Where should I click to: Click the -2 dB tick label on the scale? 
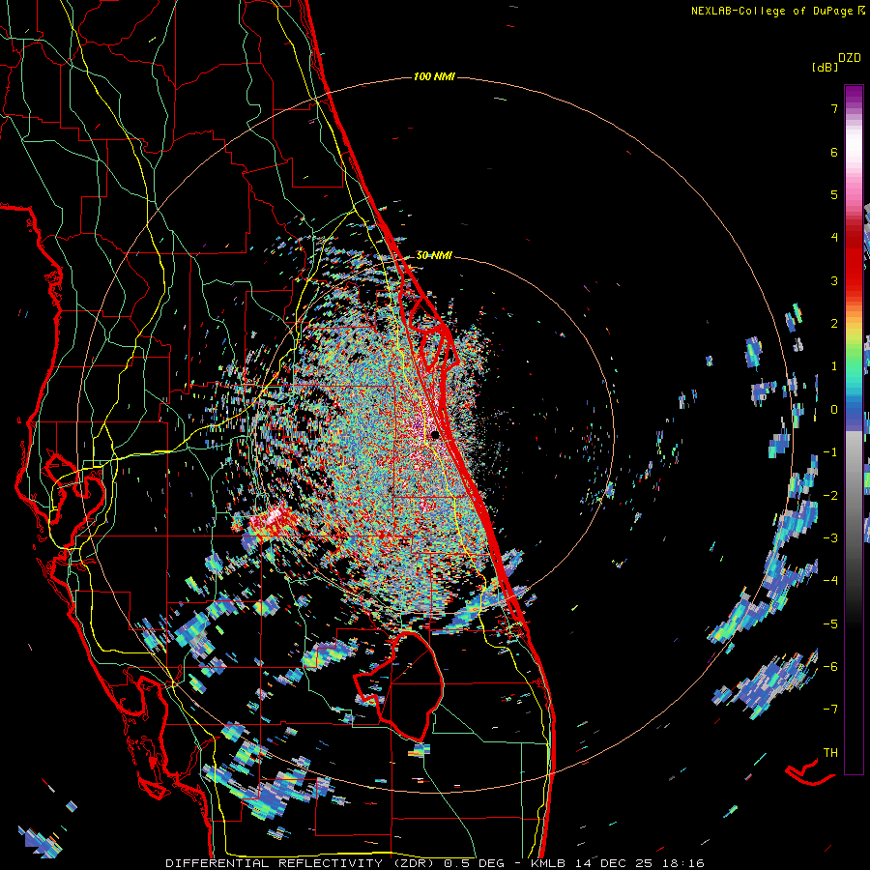[x=830, y=495]
